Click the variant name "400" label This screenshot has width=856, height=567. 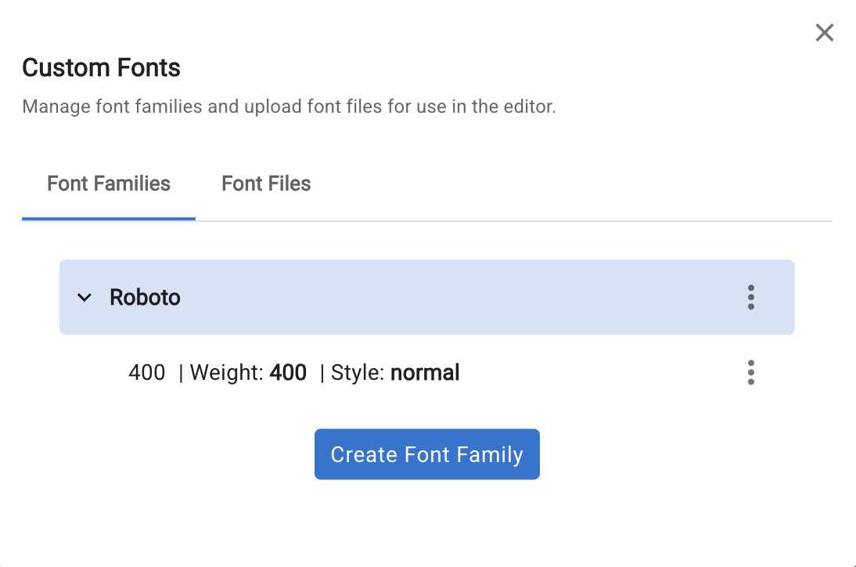pyautogui.click(x=146, y=373)
